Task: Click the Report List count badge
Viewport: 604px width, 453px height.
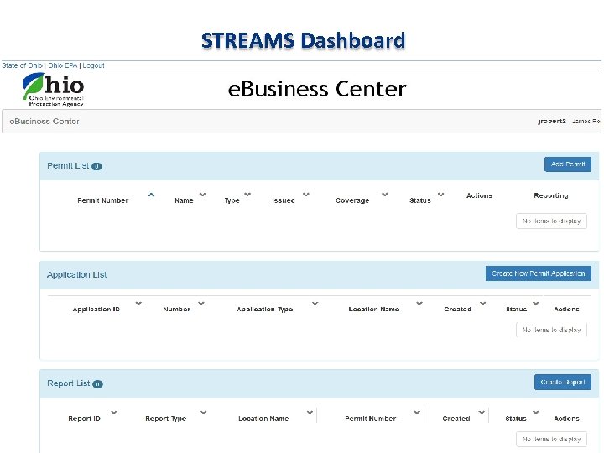Action: pos(97,384)
